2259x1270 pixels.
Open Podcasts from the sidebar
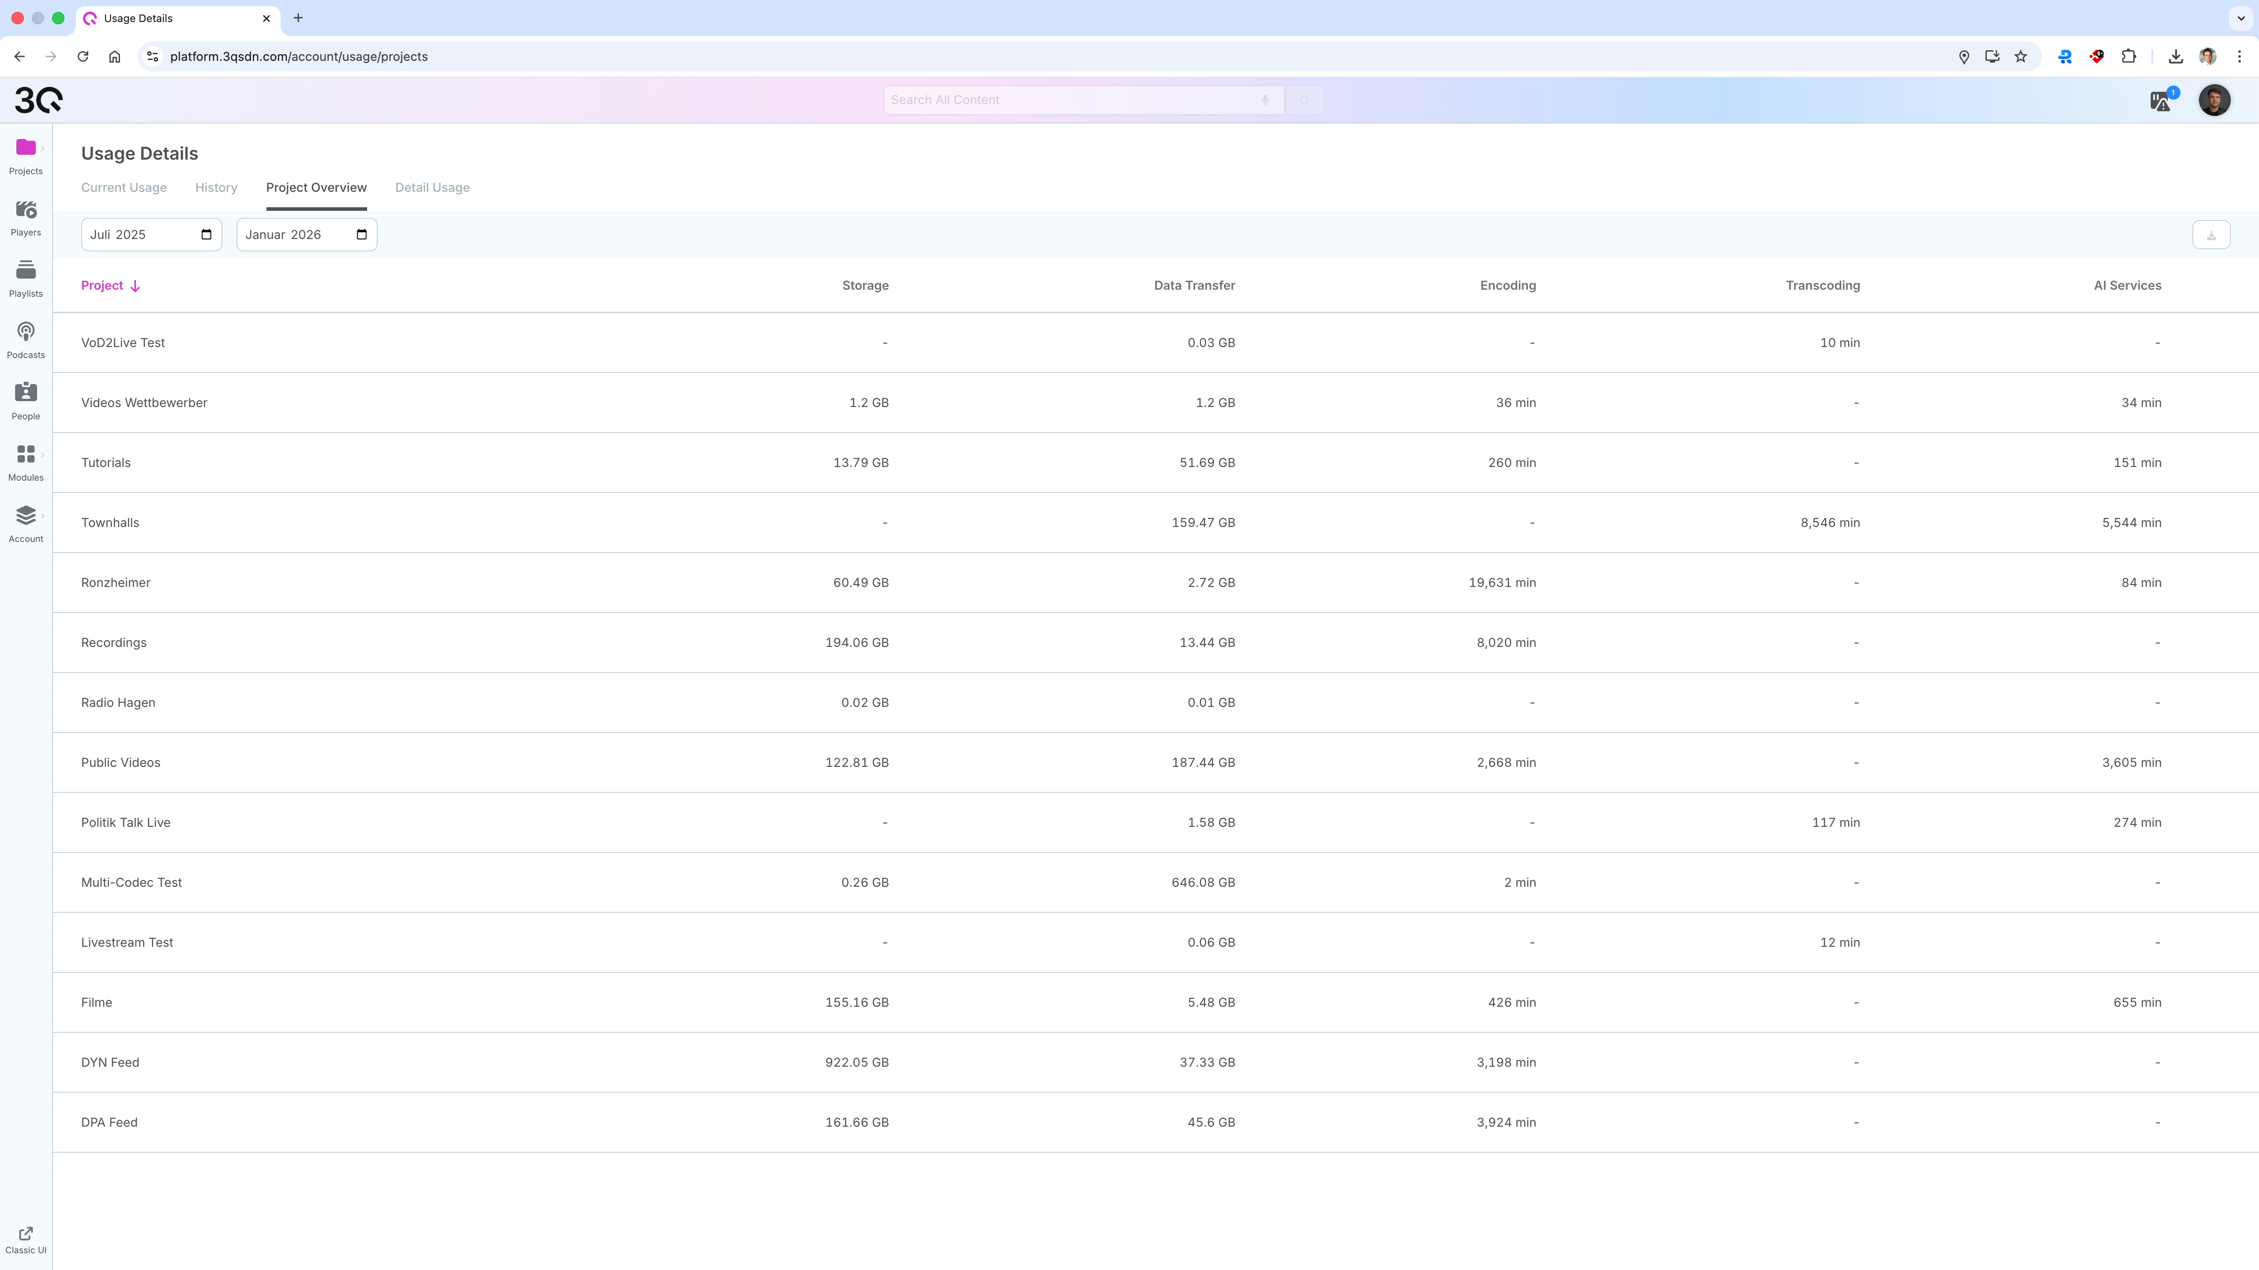coord(26,332)
